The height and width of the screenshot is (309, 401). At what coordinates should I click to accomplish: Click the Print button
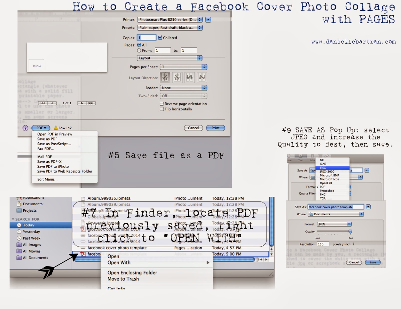tap(215, 128)
